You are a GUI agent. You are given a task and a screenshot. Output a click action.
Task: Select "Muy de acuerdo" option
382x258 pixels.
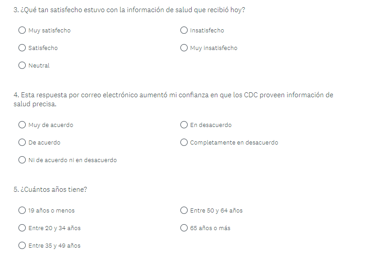22,125
